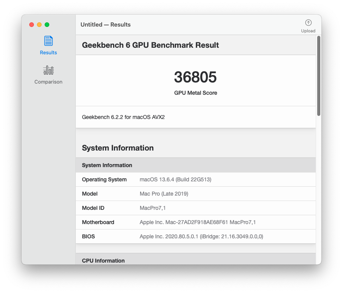Click the 36805 GPU score value
Image resolution: width=343 pixels, height=293 pixels.
tap(195, 77)
